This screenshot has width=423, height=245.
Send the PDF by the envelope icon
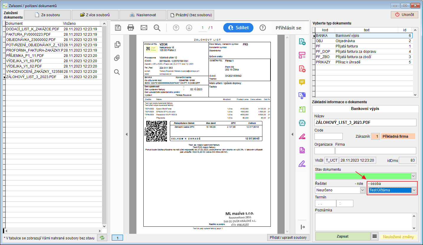tap(144, 28)
